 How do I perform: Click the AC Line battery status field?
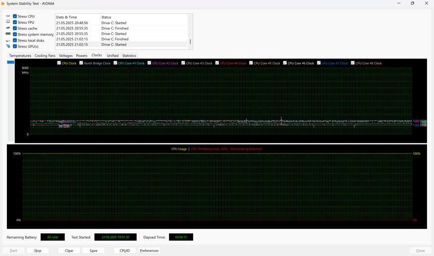click(x=53, y=237)
